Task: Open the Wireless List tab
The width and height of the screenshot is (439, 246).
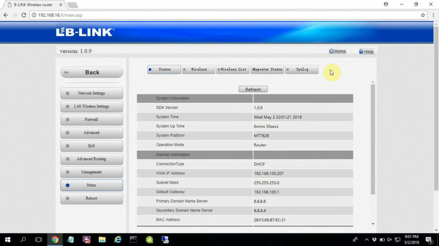Action: 233,70
